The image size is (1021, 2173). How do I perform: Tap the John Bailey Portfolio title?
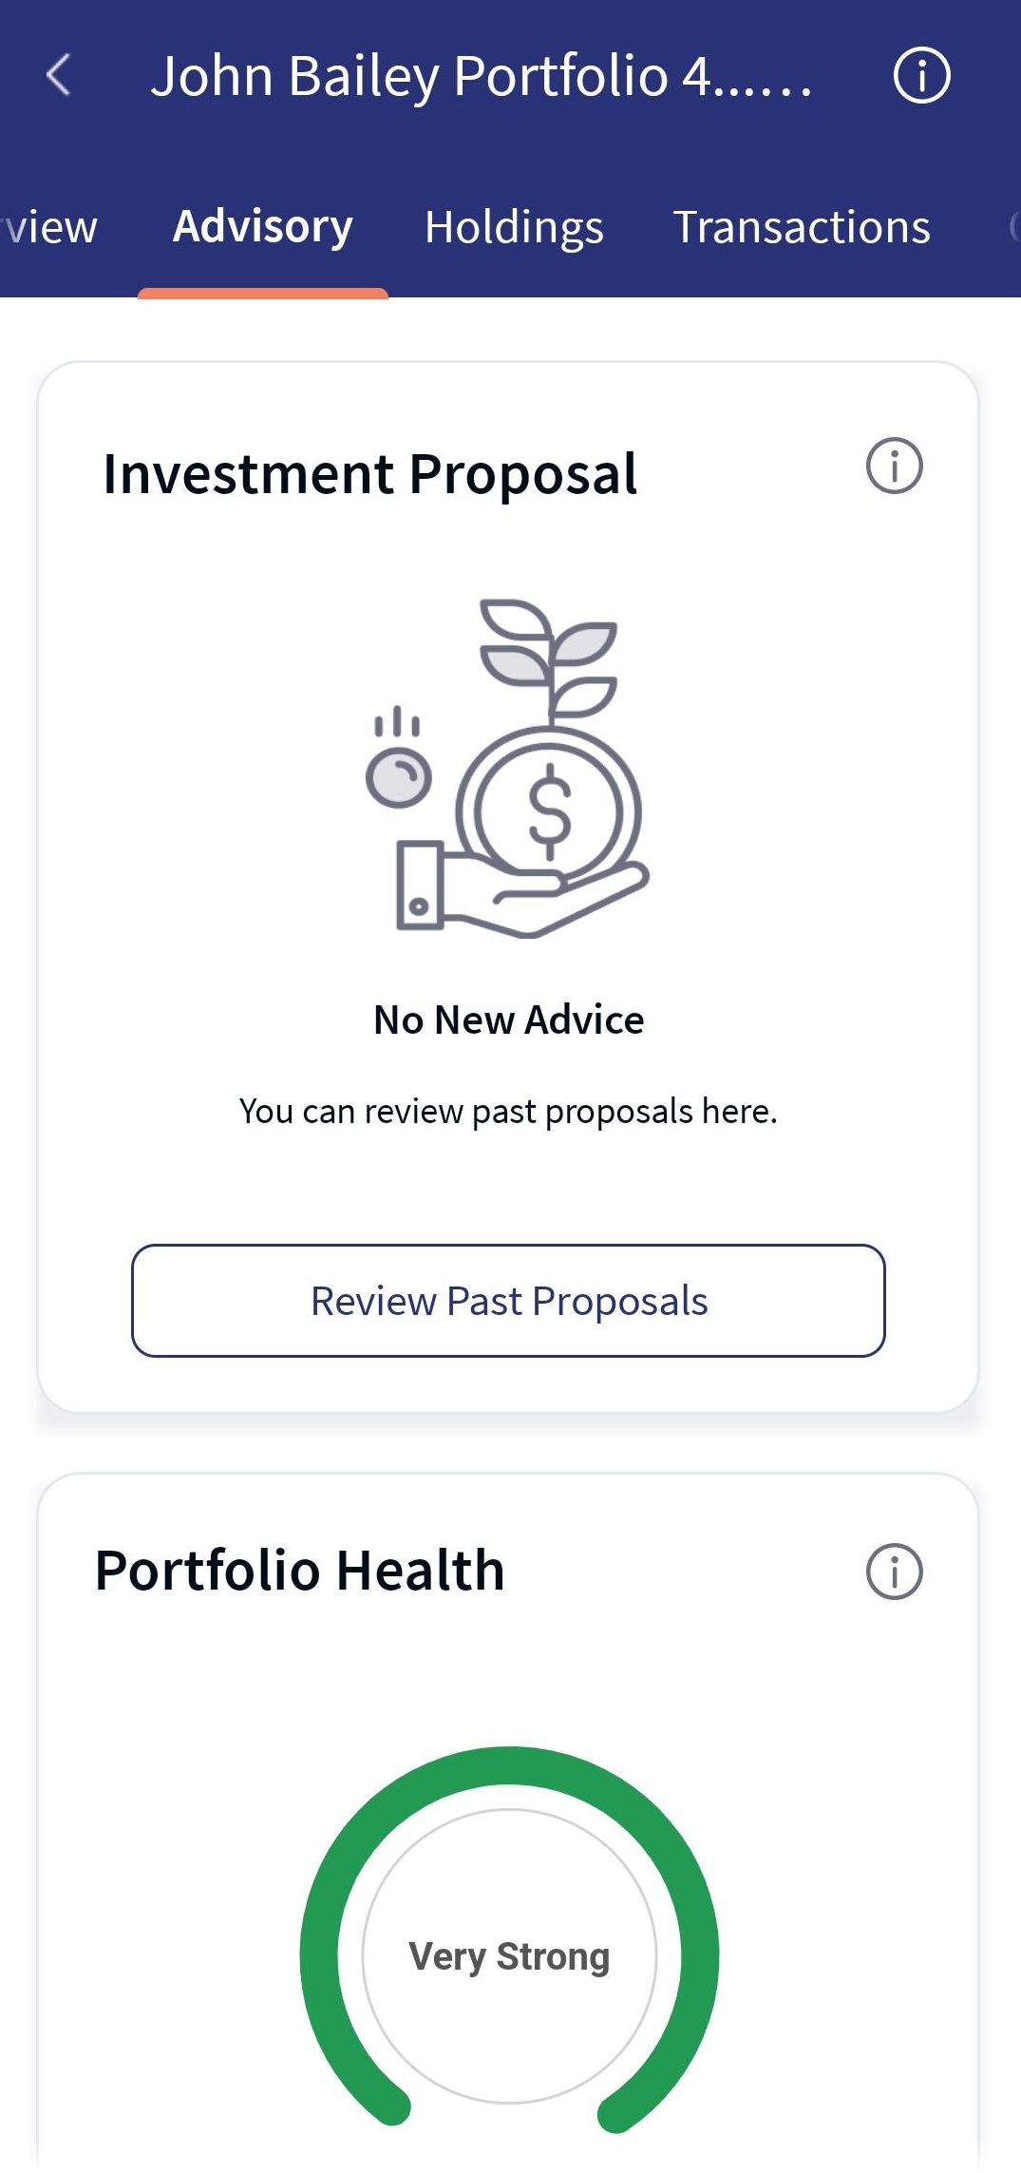point(482,76)
